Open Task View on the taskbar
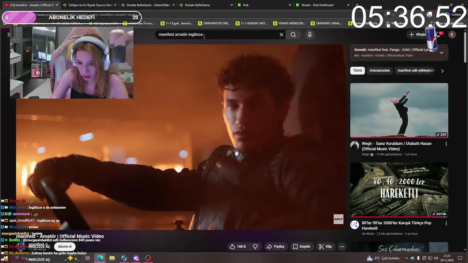Viewport: 468px width, 263px height. [x=88, y=258]
